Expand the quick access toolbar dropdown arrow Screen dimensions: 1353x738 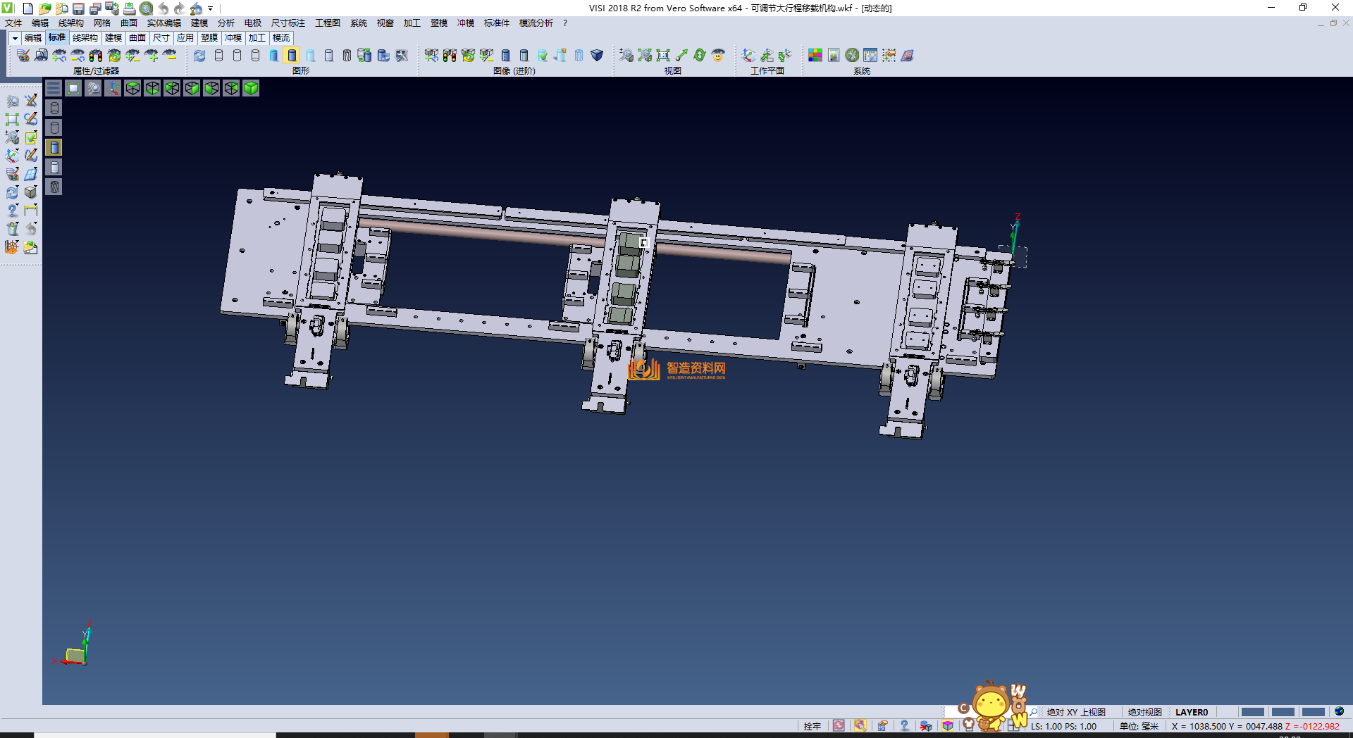click(x=211, y=8)
